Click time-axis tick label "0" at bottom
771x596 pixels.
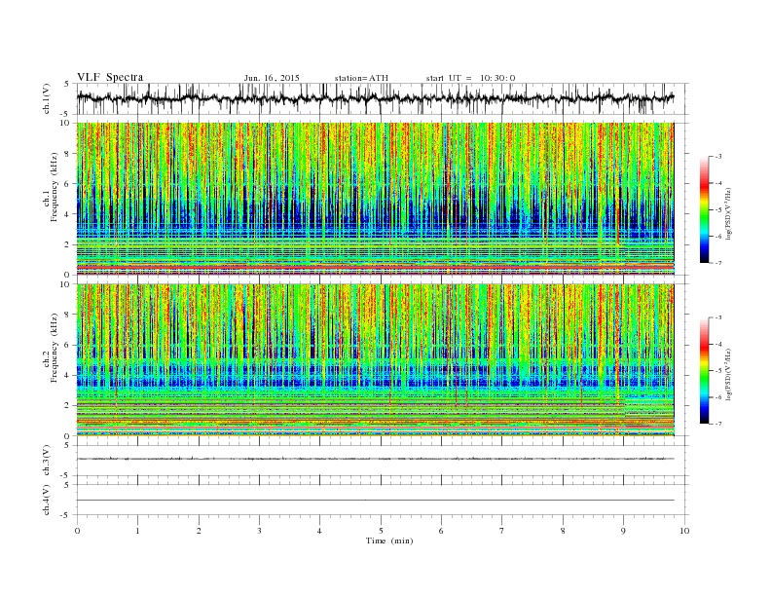click(77, 531)
